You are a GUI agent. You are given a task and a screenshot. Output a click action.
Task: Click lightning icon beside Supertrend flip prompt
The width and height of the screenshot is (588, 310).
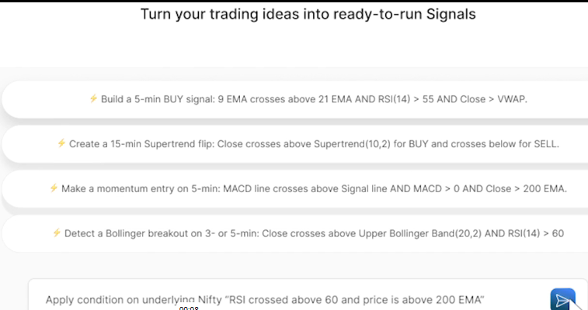[61, 143]
